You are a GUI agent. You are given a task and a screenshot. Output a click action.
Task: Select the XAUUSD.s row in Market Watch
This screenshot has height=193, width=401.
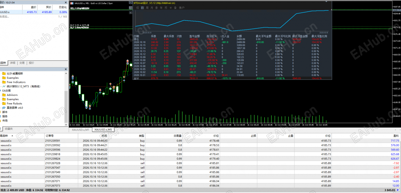tap(33, 12)
